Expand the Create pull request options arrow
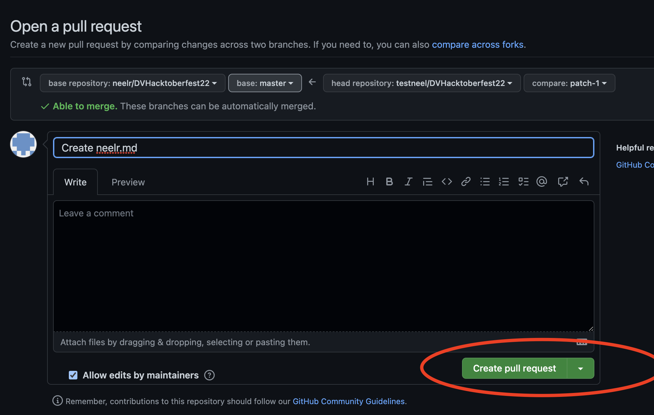The height and width of the screenshot is (415, 654). point(581,368)
